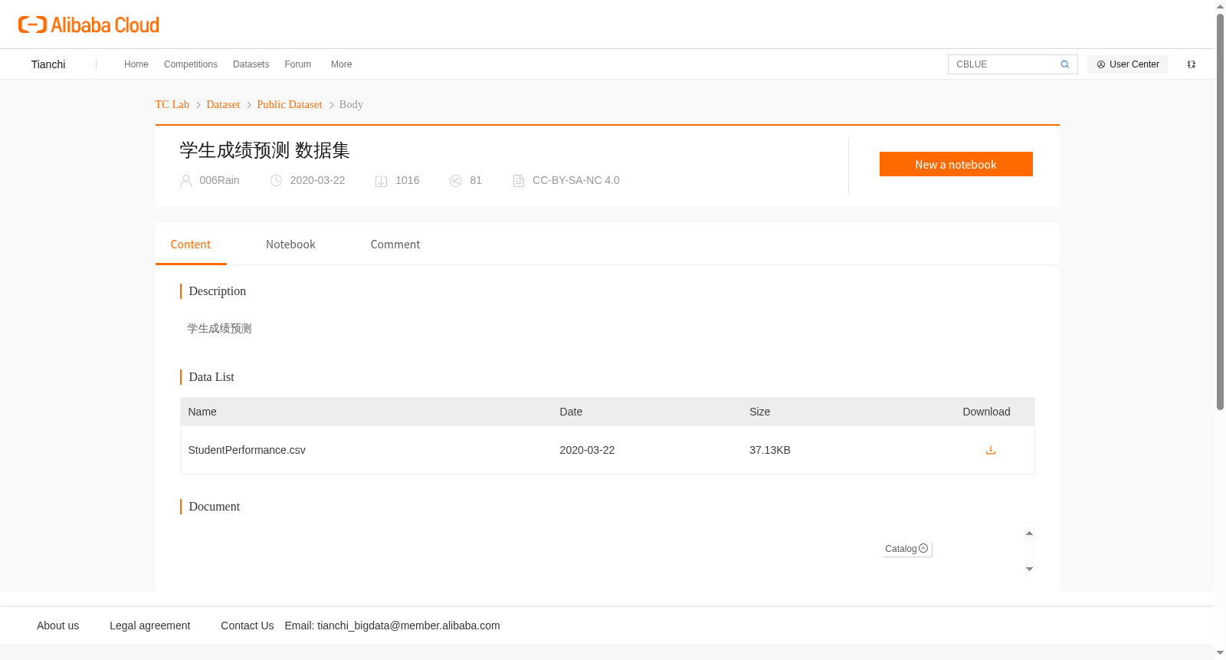Click the contact email address text
The width and height of the screenshot is (1226, 660).
[408, 626]
